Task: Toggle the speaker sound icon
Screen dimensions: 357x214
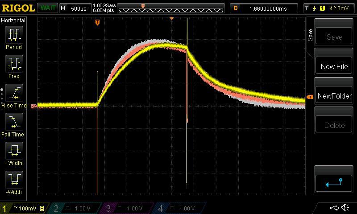Action: coord(345,208)
